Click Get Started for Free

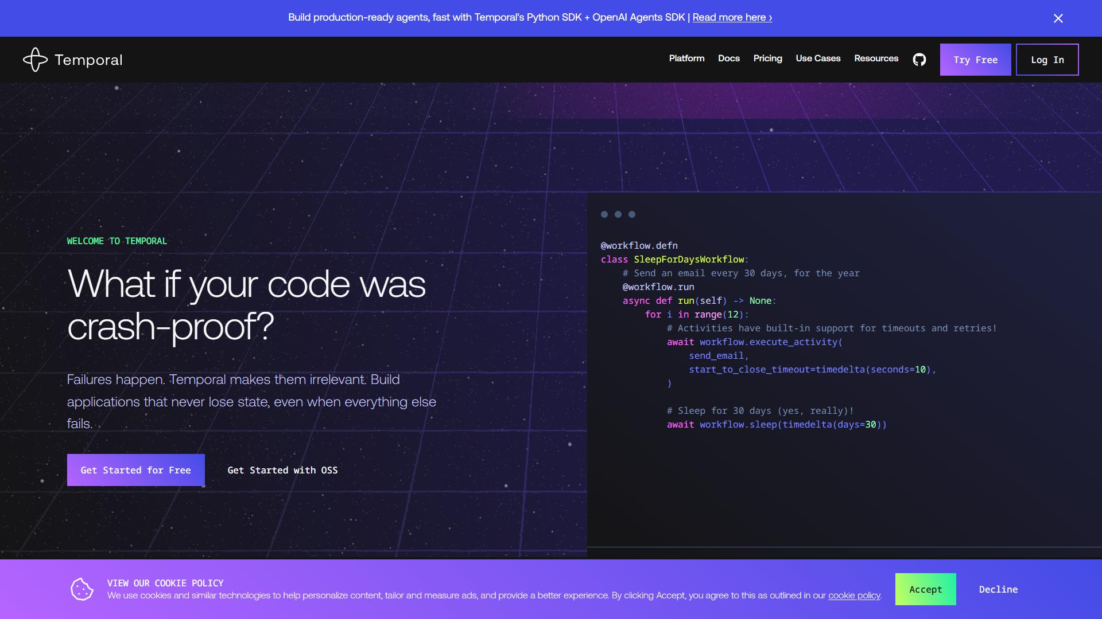coord(136,470)
